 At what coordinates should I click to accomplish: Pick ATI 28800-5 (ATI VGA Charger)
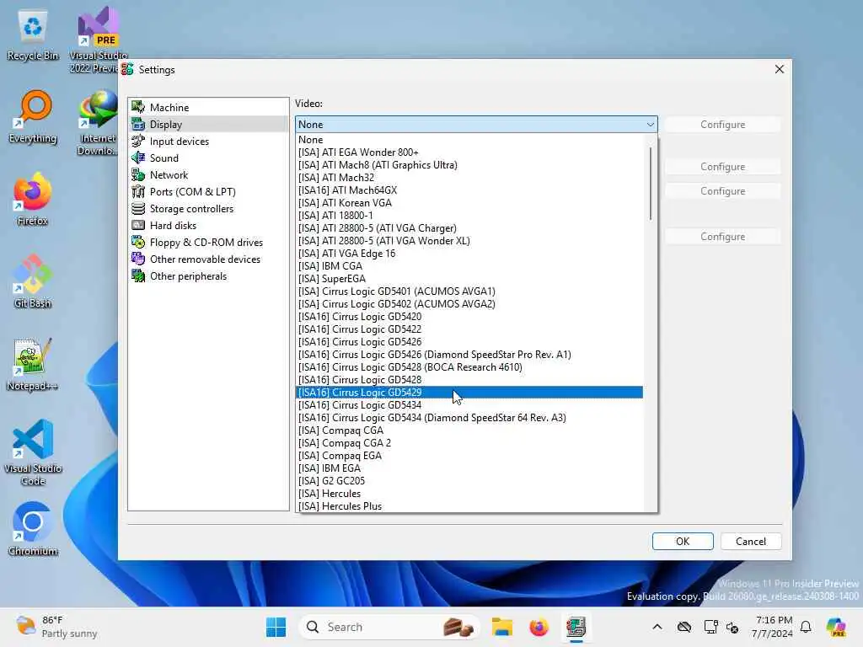(x=469, y=228)
